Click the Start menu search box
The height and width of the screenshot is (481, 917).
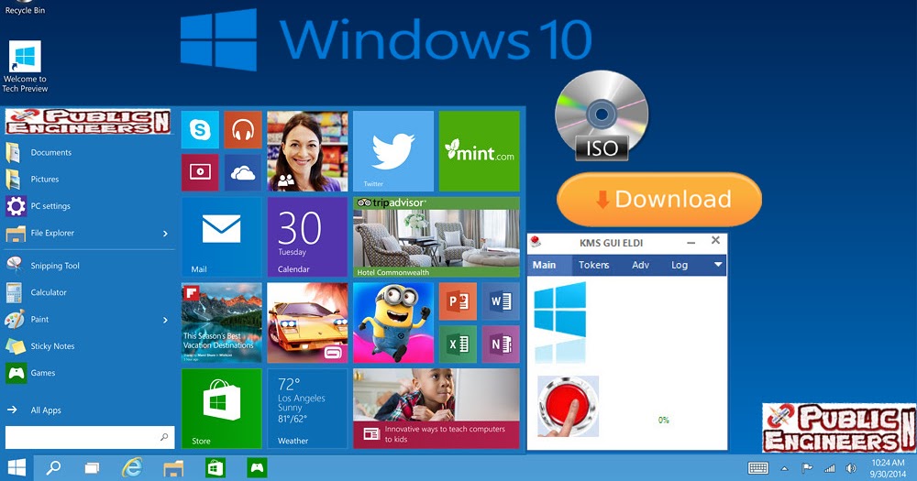[90, 437]
